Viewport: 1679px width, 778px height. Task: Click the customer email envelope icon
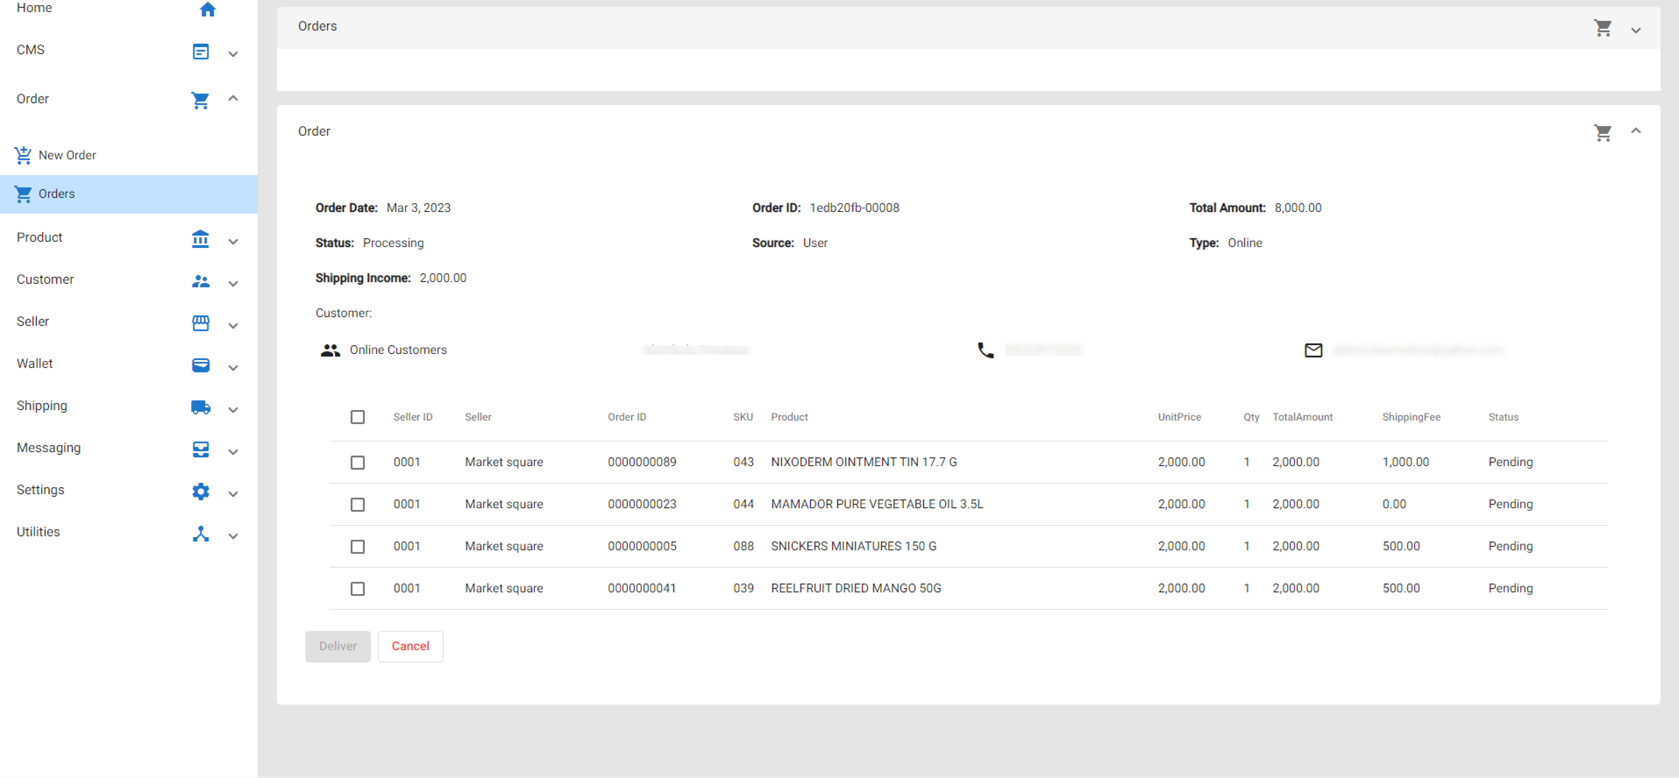pyautogui.click(x=1313, y=350)
